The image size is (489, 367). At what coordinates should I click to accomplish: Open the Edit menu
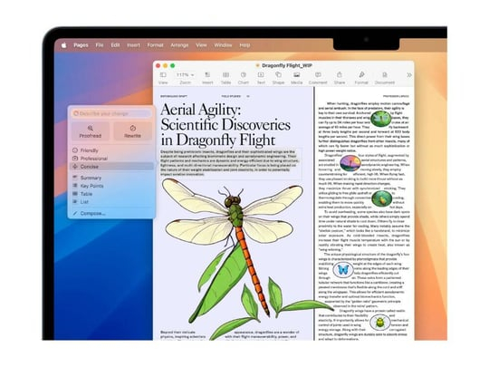click(115, 45)
